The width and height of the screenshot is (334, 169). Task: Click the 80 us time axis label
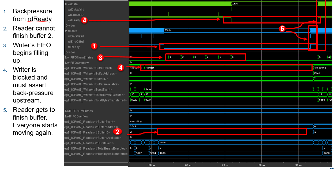(x=262, y=165)
